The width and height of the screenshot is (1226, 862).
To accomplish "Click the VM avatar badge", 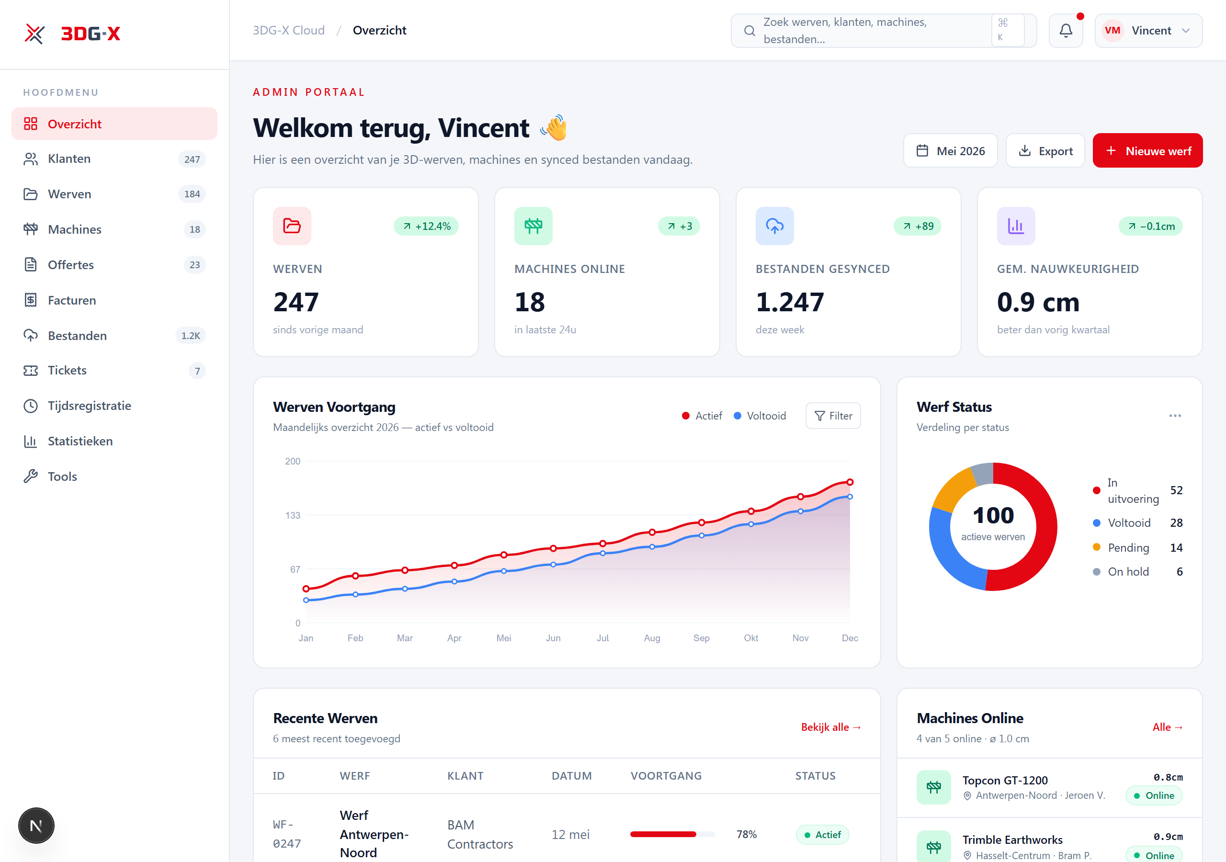I will [x=1112, y=31].
